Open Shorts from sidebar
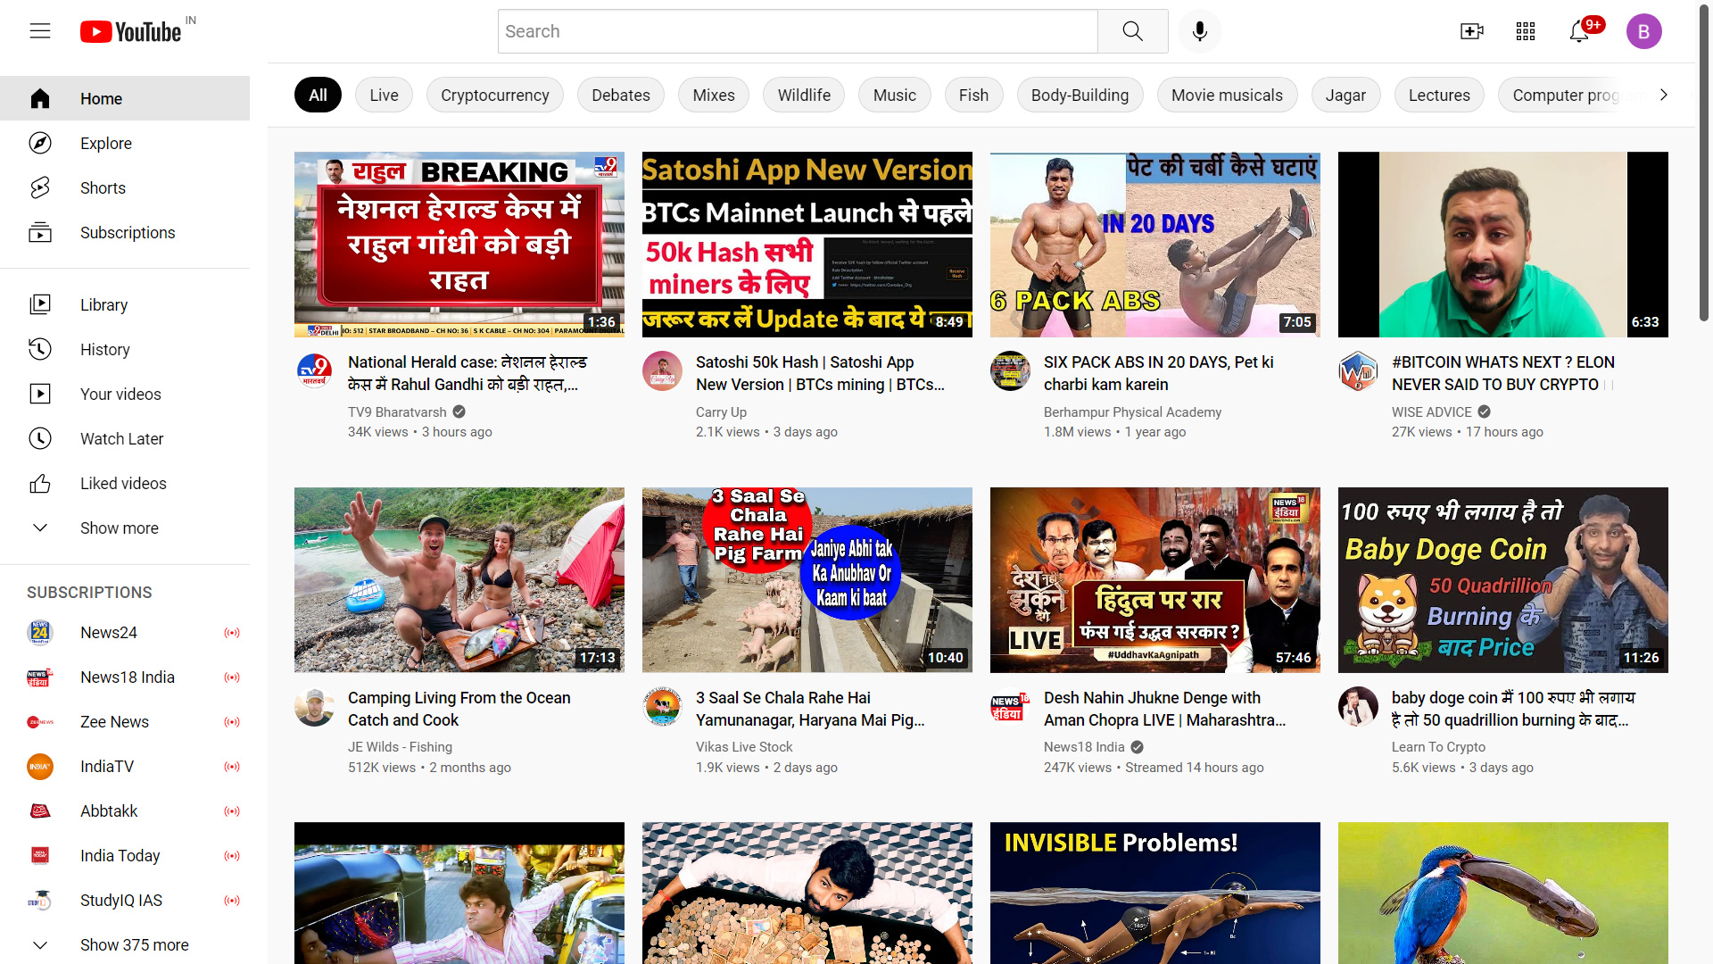Screen dimensions: 1713x964 125,187
